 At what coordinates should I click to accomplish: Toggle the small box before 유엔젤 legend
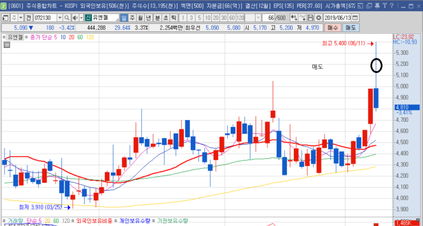coord(4,37)
